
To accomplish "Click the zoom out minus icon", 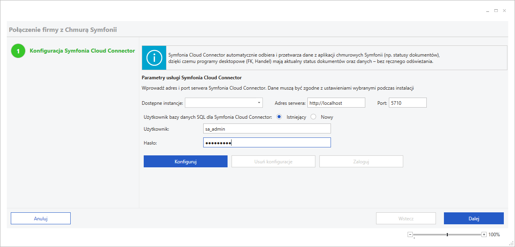I will pos(410,235).
